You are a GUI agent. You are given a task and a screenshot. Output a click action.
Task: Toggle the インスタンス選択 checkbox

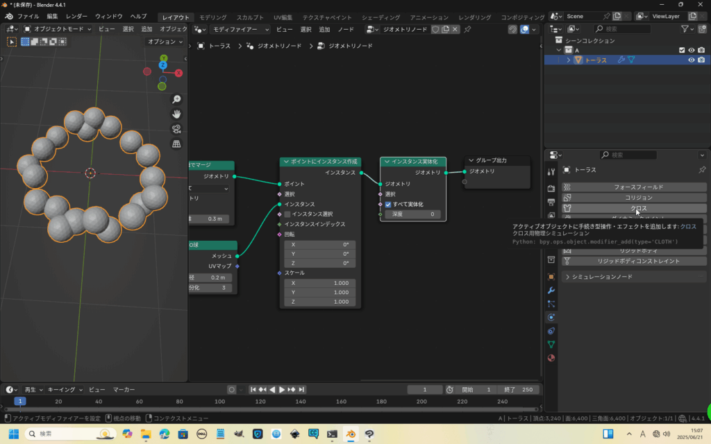[287, 214]
